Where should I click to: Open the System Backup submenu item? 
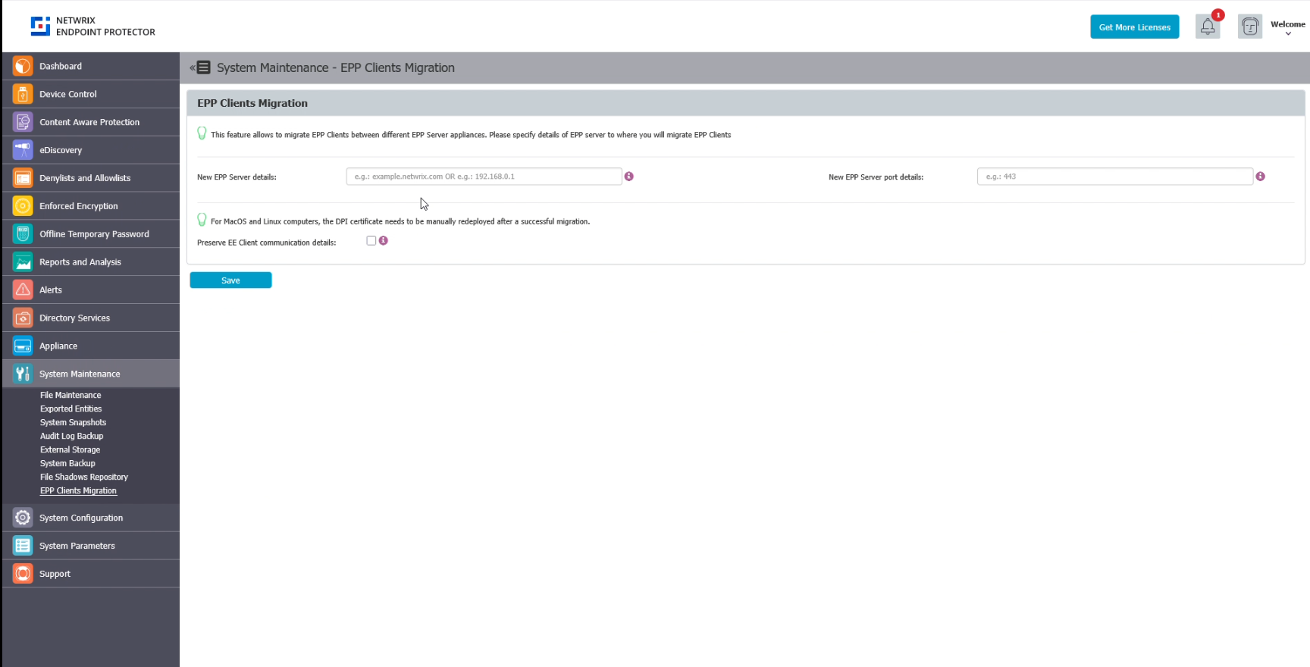[x=67, y=464]
